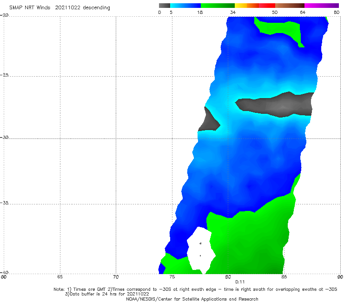Click the green 18-34 knot segment of color bar
This screenshot has width=344, height=302.
218,6
